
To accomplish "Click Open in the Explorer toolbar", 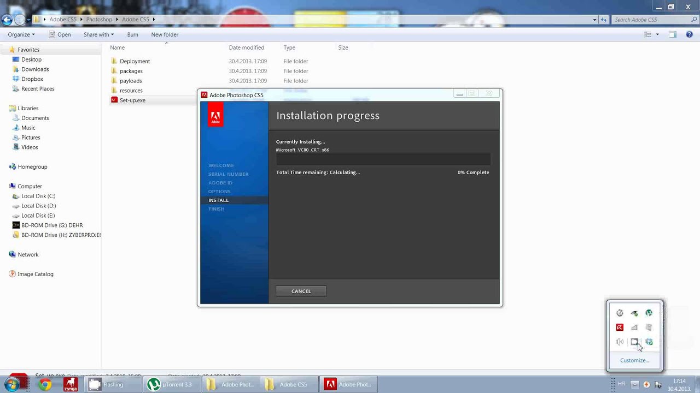I will (60, 34).
